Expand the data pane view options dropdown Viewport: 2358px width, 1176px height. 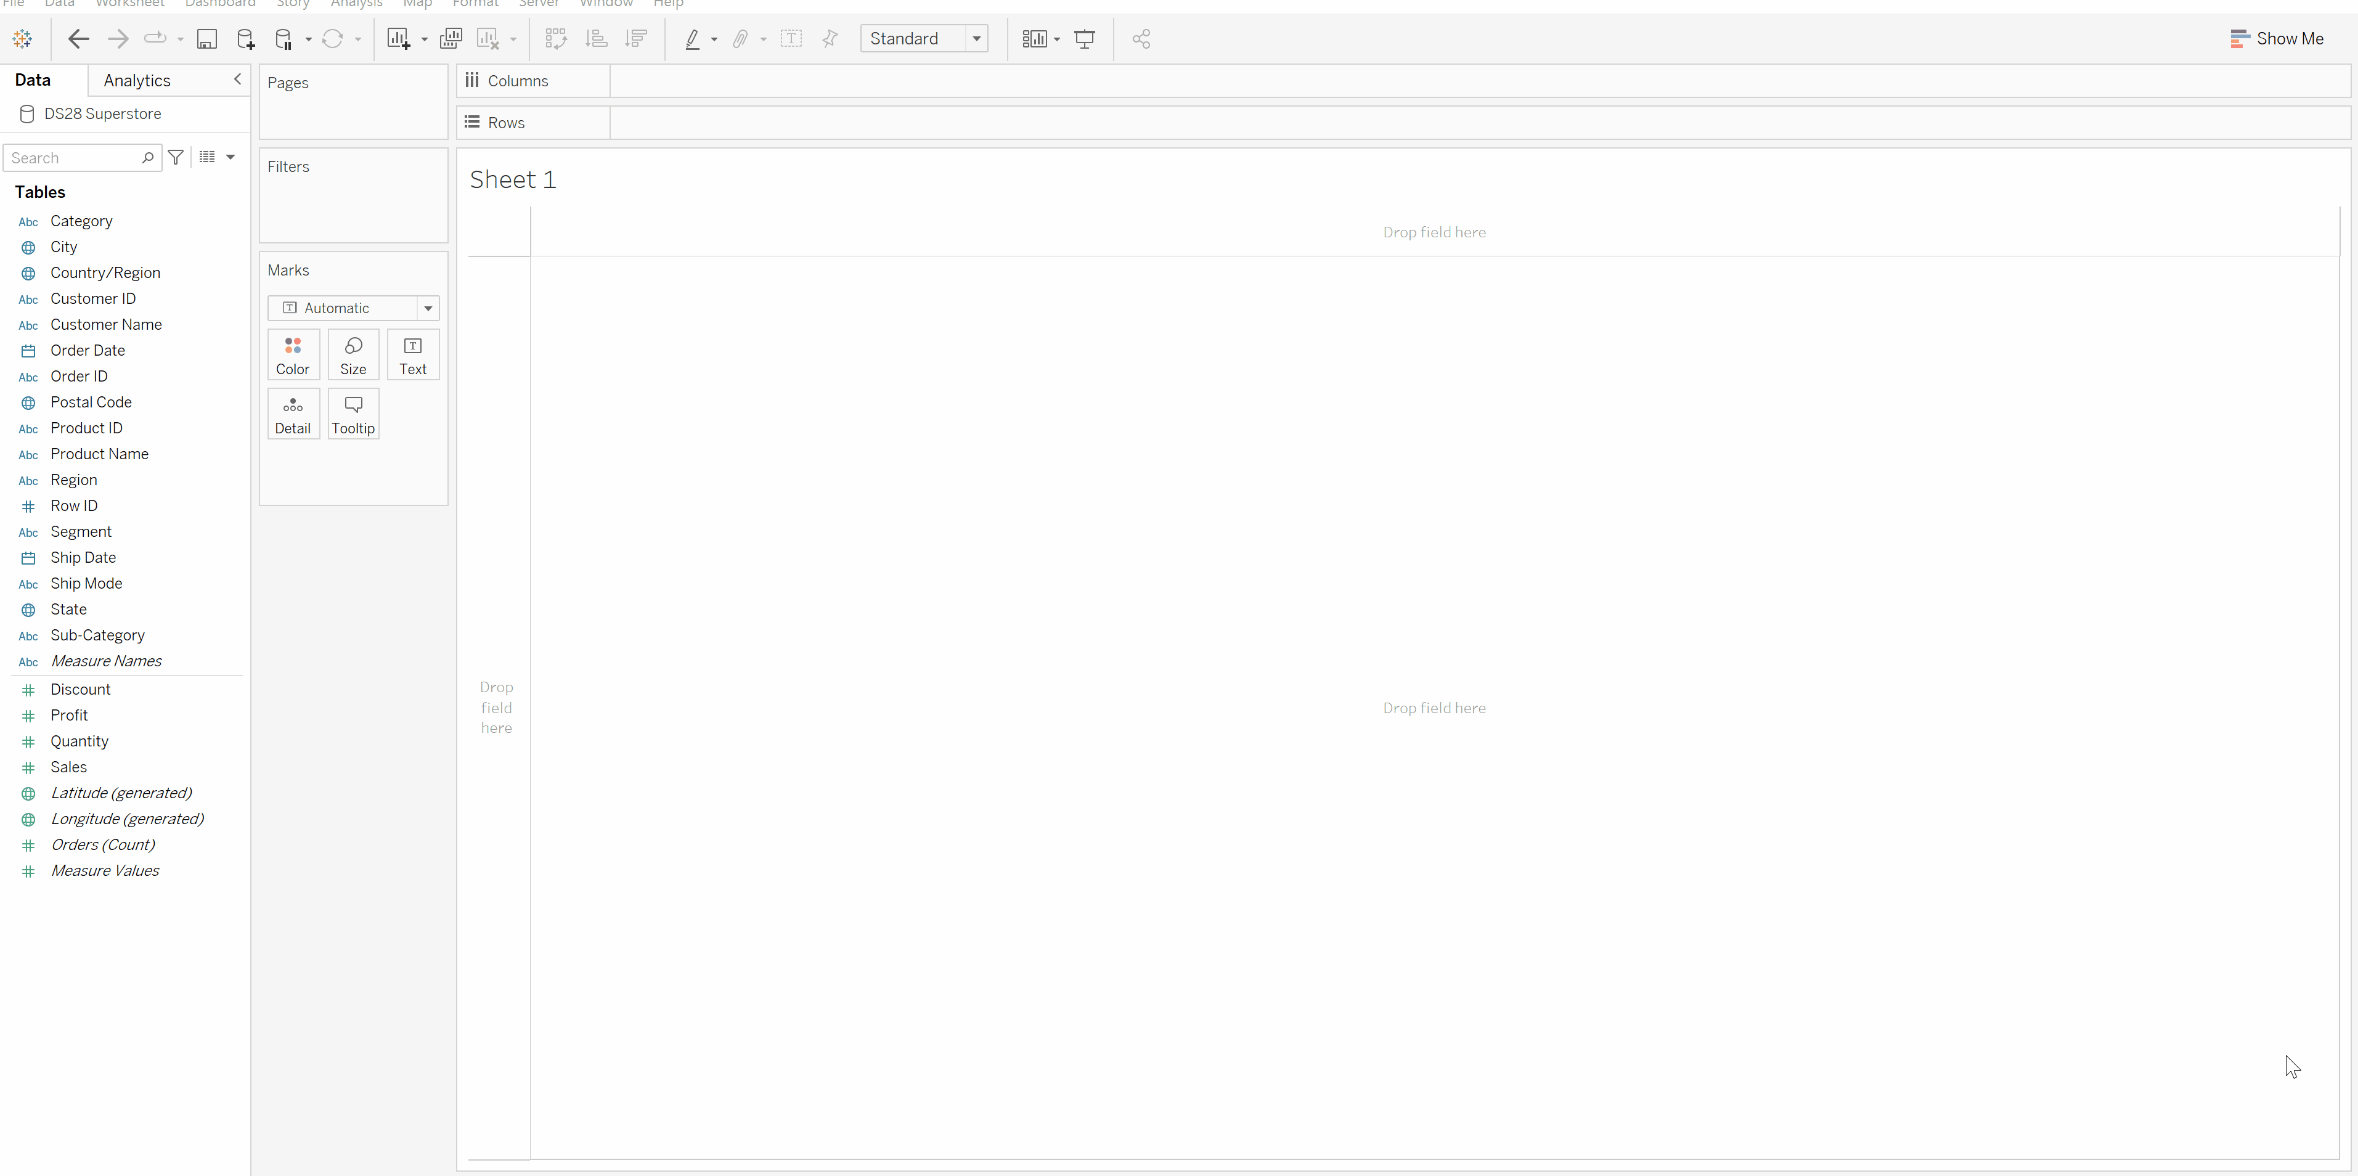[230, 157]
